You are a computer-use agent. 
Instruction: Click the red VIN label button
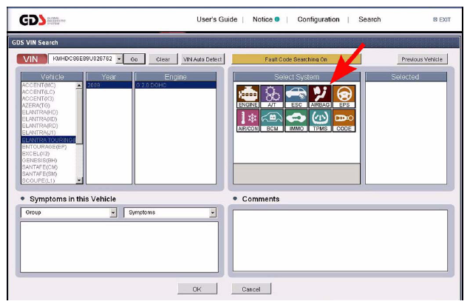click(x=32, y=59)
